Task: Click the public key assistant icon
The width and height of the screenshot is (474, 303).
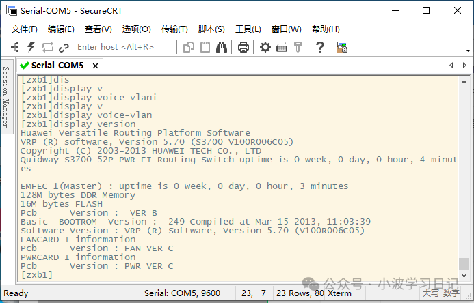Action: [298, 47]
